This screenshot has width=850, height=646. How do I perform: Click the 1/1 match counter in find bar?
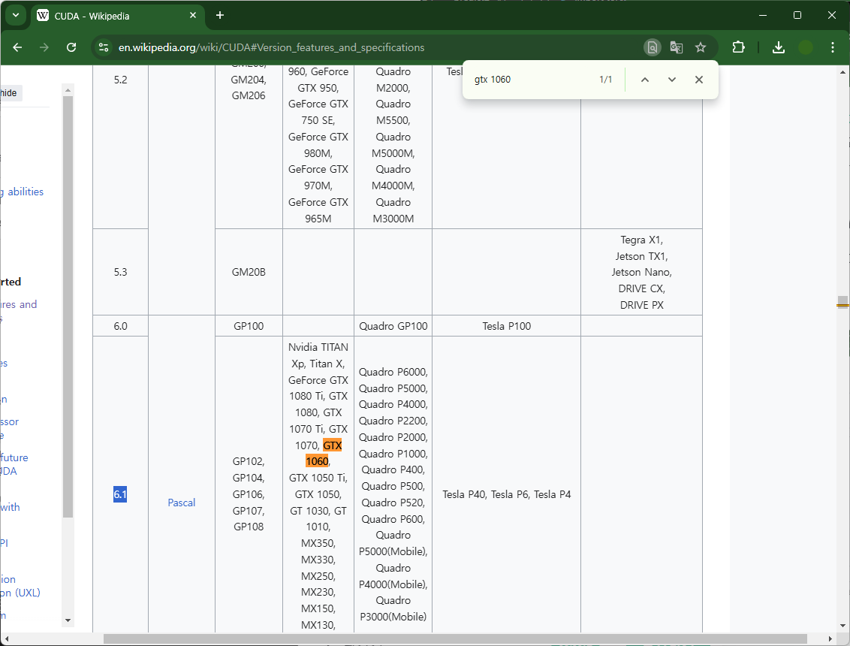(x=605, y=80)
